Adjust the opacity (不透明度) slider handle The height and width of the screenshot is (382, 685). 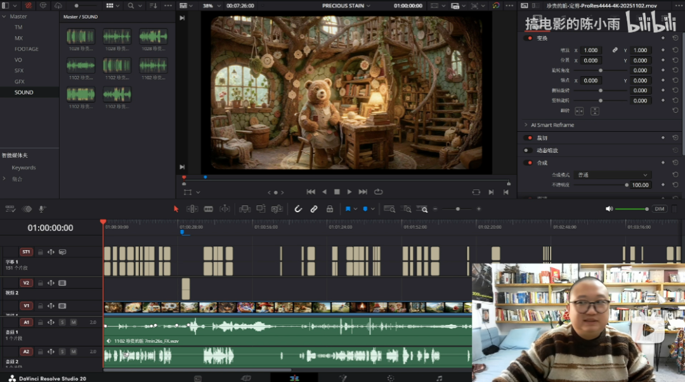pyautogui.click(x=627, y=185)
